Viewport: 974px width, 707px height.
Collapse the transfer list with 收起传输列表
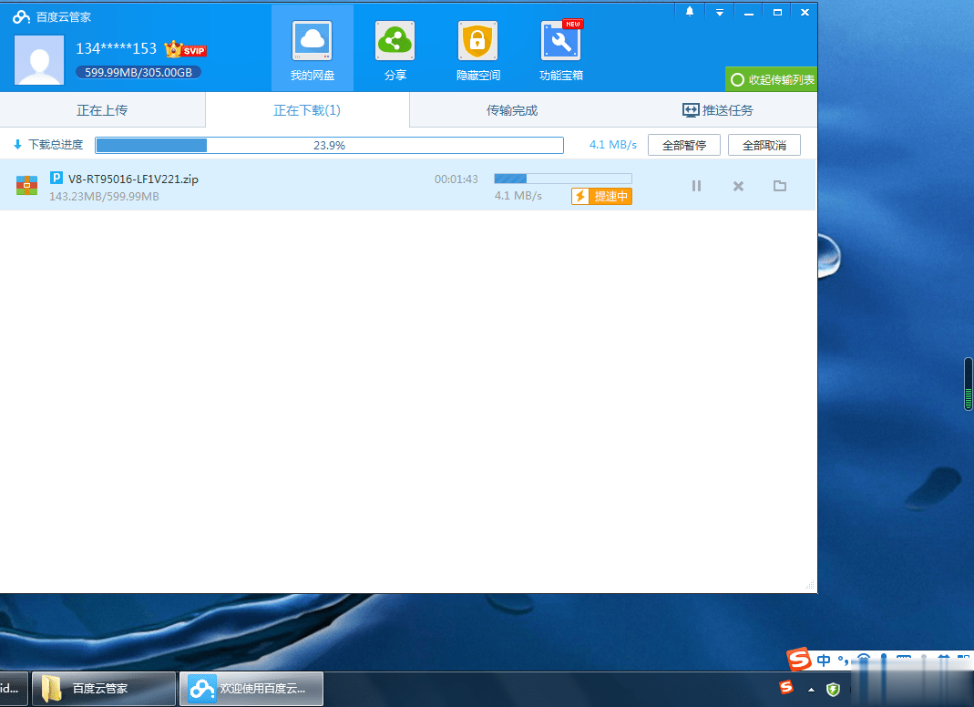(x=772, y=79)
